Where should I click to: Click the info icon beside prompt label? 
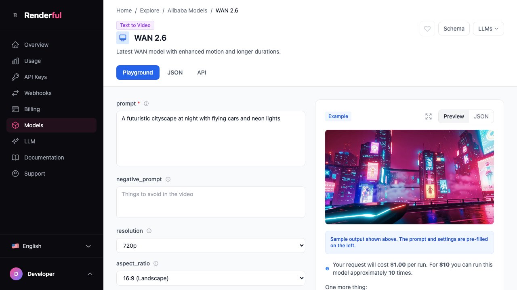(146, 104)
